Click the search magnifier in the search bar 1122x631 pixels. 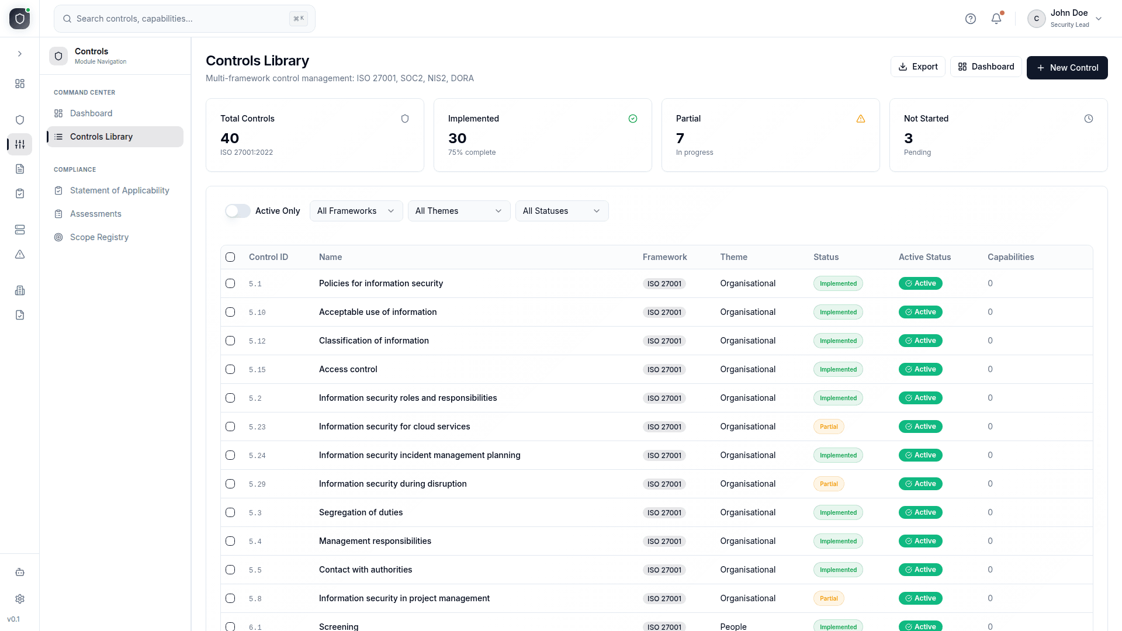pyautogui.click(x=67, y=18)
